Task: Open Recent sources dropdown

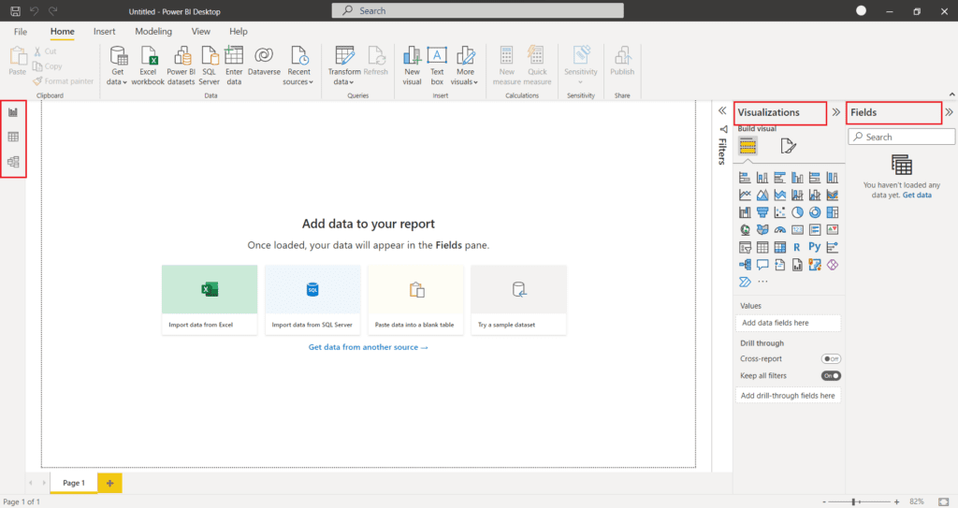Action: (299, 66)
